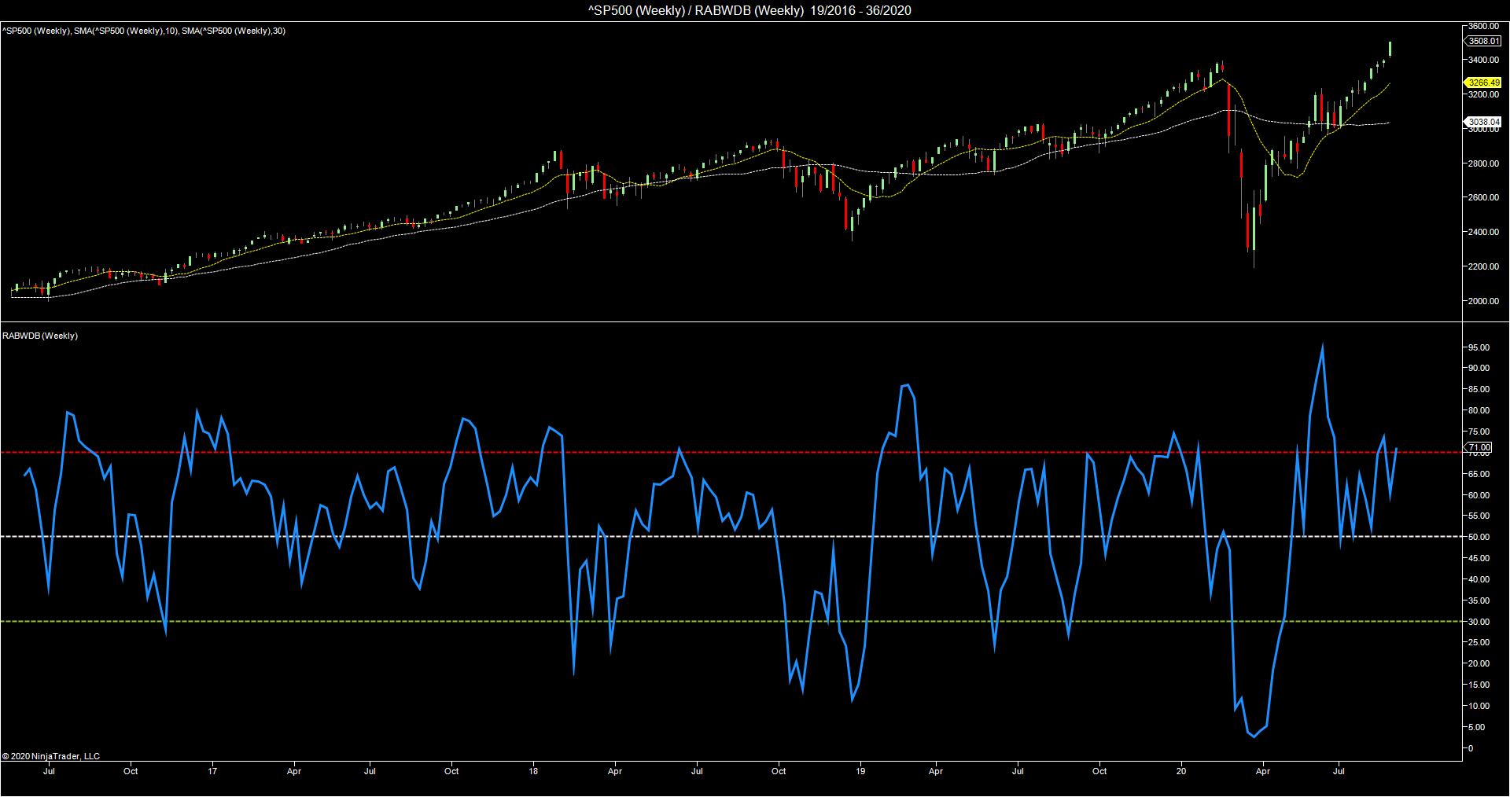Select the 45.00 indicator axis label

[1479, 558]
